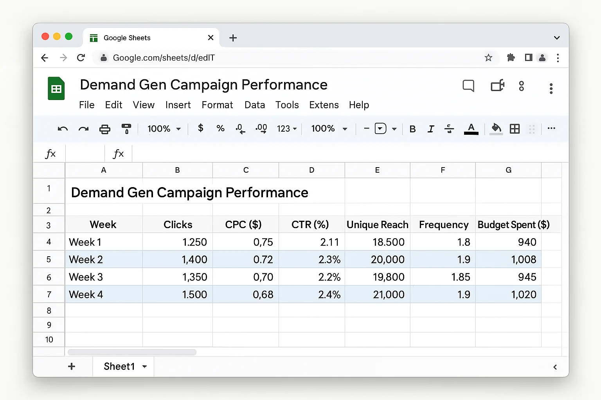Screen dimensions: 601x400
Task: Click the Borders grid icon
Action: pyautogui.click(x=515, y=129)
